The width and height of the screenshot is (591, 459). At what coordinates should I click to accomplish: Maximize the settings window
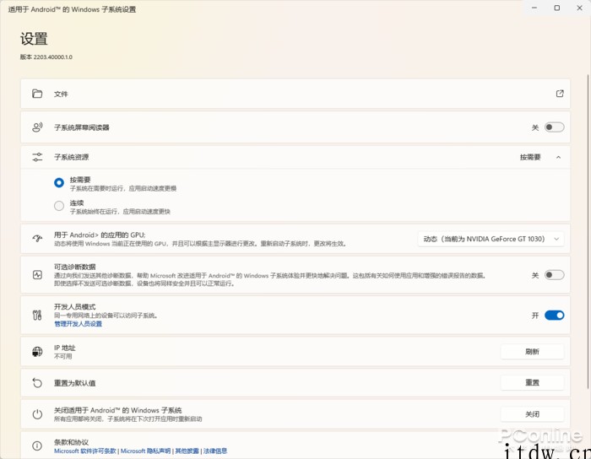coord(556,8)
